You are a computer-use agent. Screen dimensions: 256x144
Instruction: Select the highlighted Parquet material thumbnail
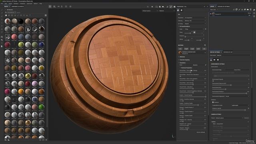(x=41, y=92)
